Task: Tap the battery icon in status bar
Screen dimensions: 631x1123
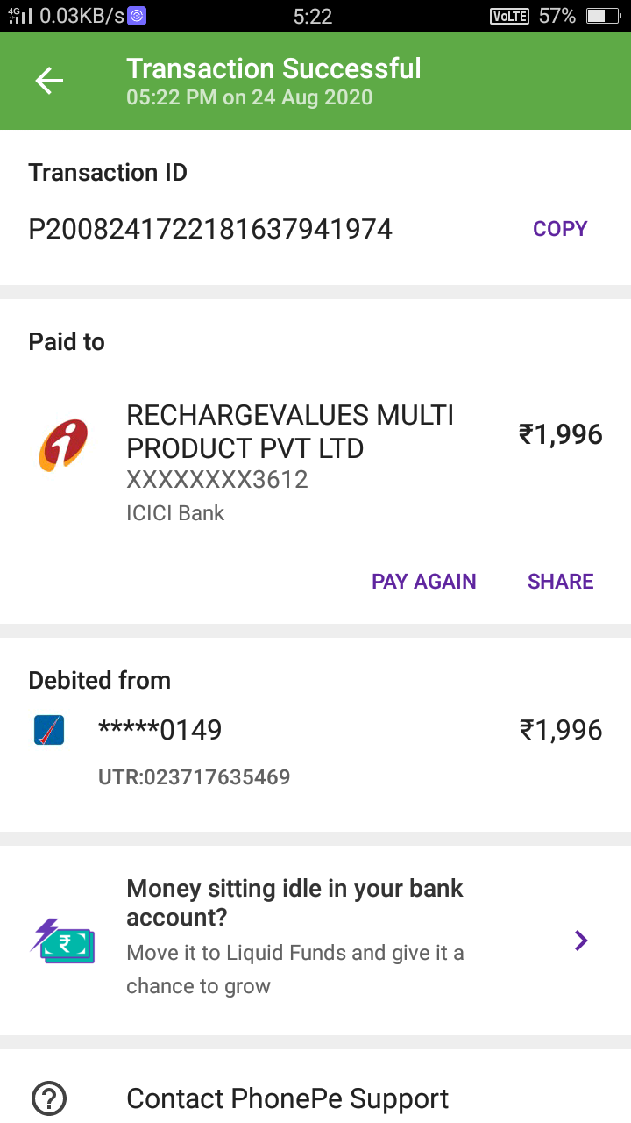Action: pyautogui.click(x=601, y=16)
